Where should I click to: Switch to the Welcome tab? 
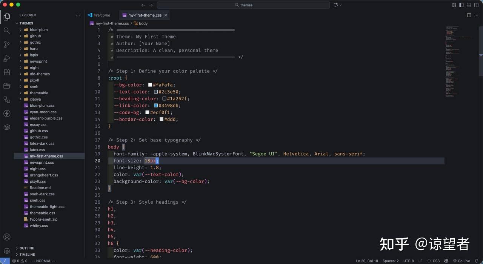point(102,15)
